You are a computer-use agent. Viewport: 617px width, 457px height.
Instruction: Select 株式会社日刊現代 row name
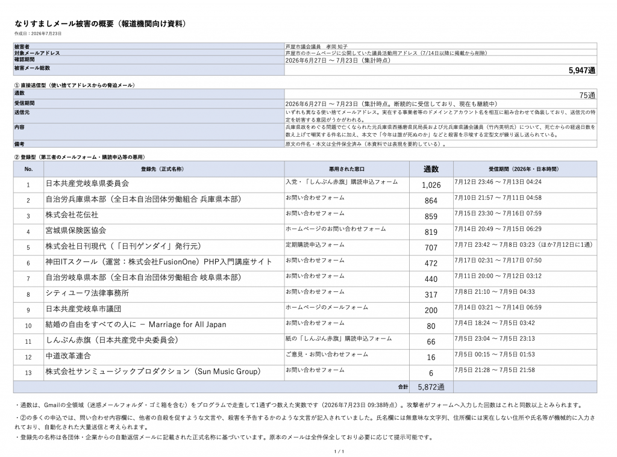click(x=123, y=246)
